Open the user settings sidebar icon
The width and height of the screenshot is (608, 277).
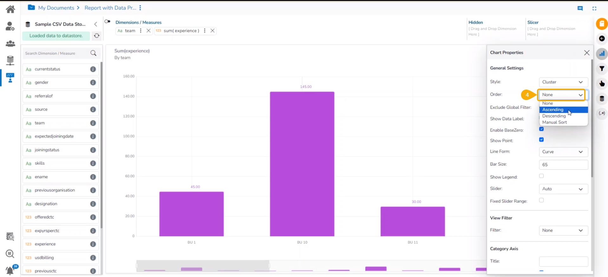click(10, 26)
